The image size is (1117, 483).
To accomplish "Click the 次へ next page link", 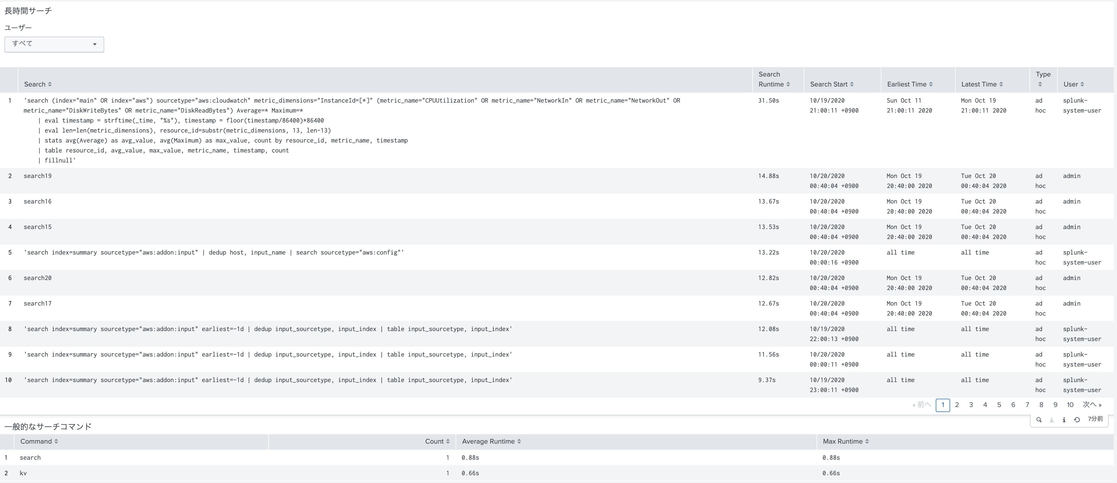I will tap(1092, 405).
